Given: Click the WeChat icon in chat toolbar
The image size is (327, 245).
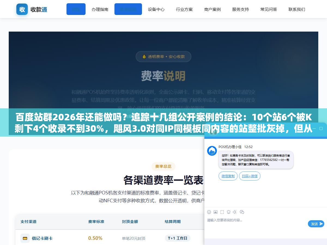Looking at the screenshot, I should 242,212.
